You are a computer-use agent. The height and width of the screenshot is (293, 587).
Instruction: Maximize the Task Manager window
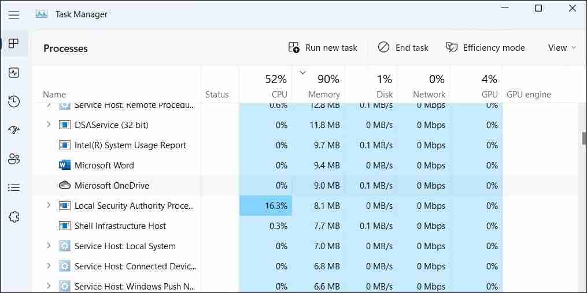[x=538, y=8]
